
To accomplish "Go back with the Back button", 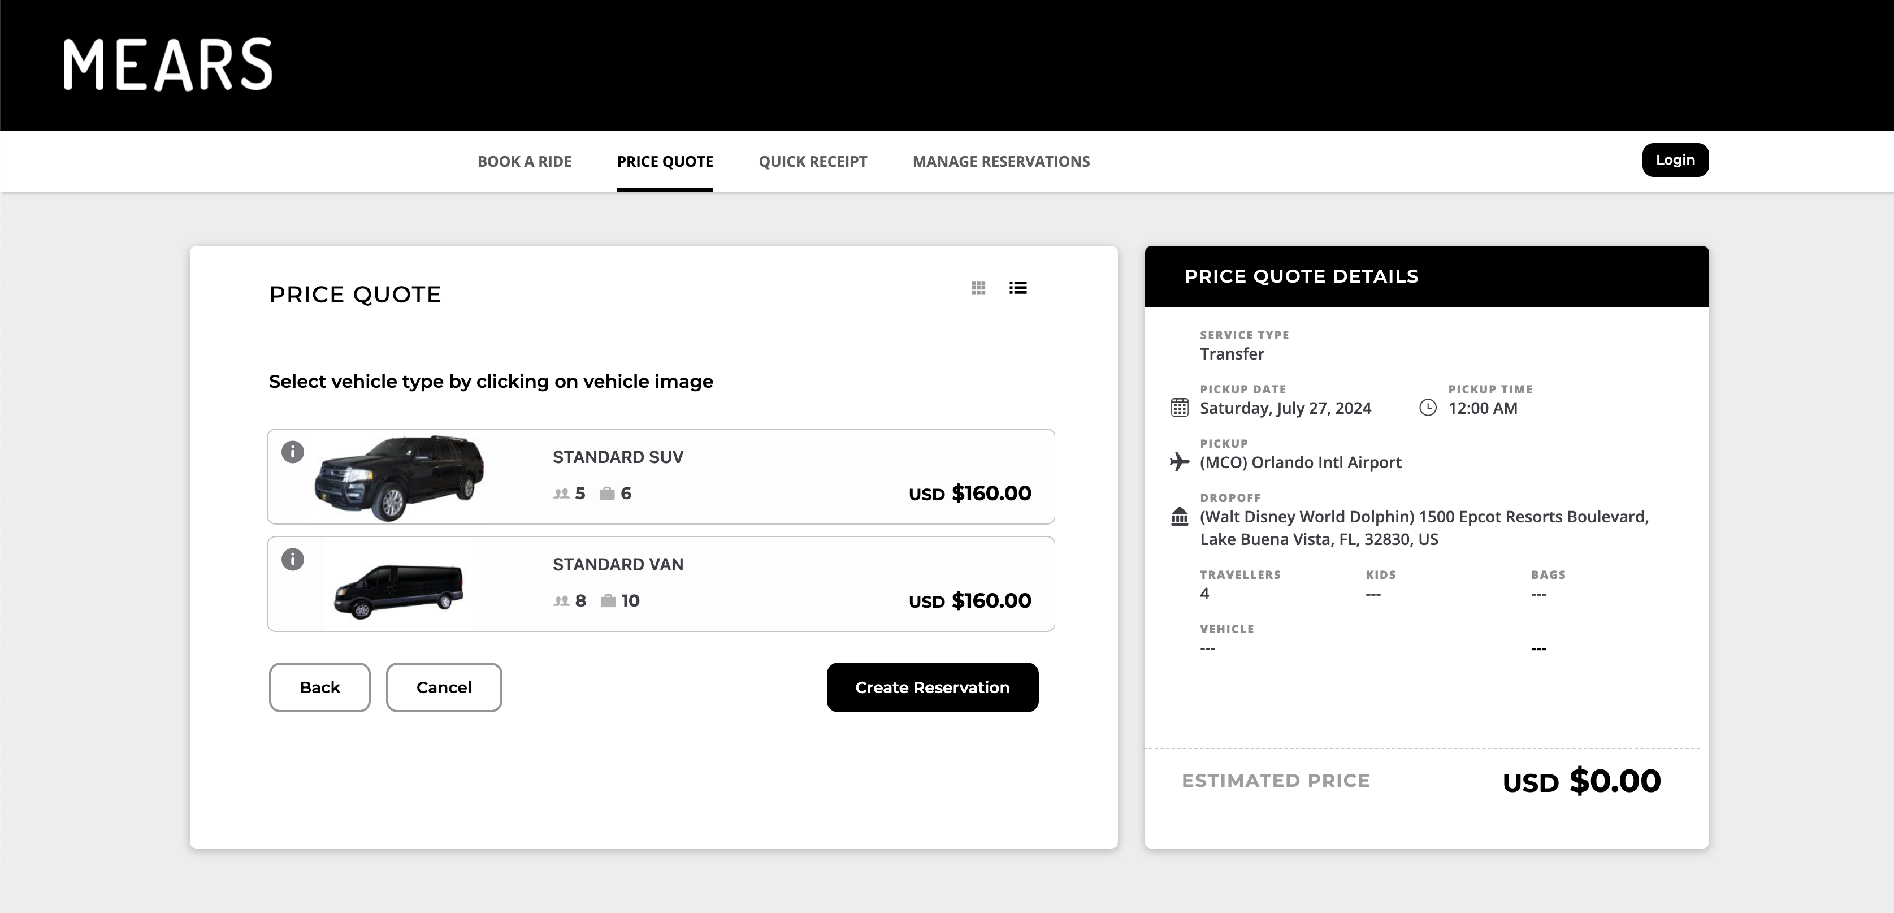I will tap(320, 687).
